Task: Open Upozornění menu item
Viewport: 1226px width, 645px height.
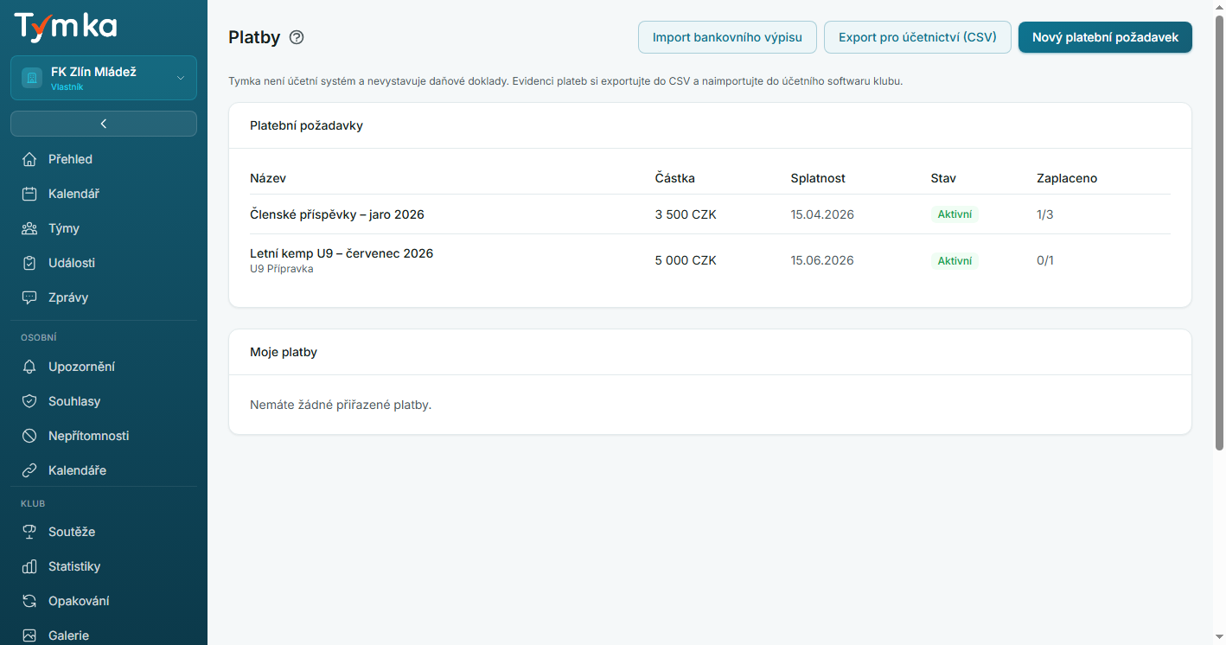Action: click(104, 367)
